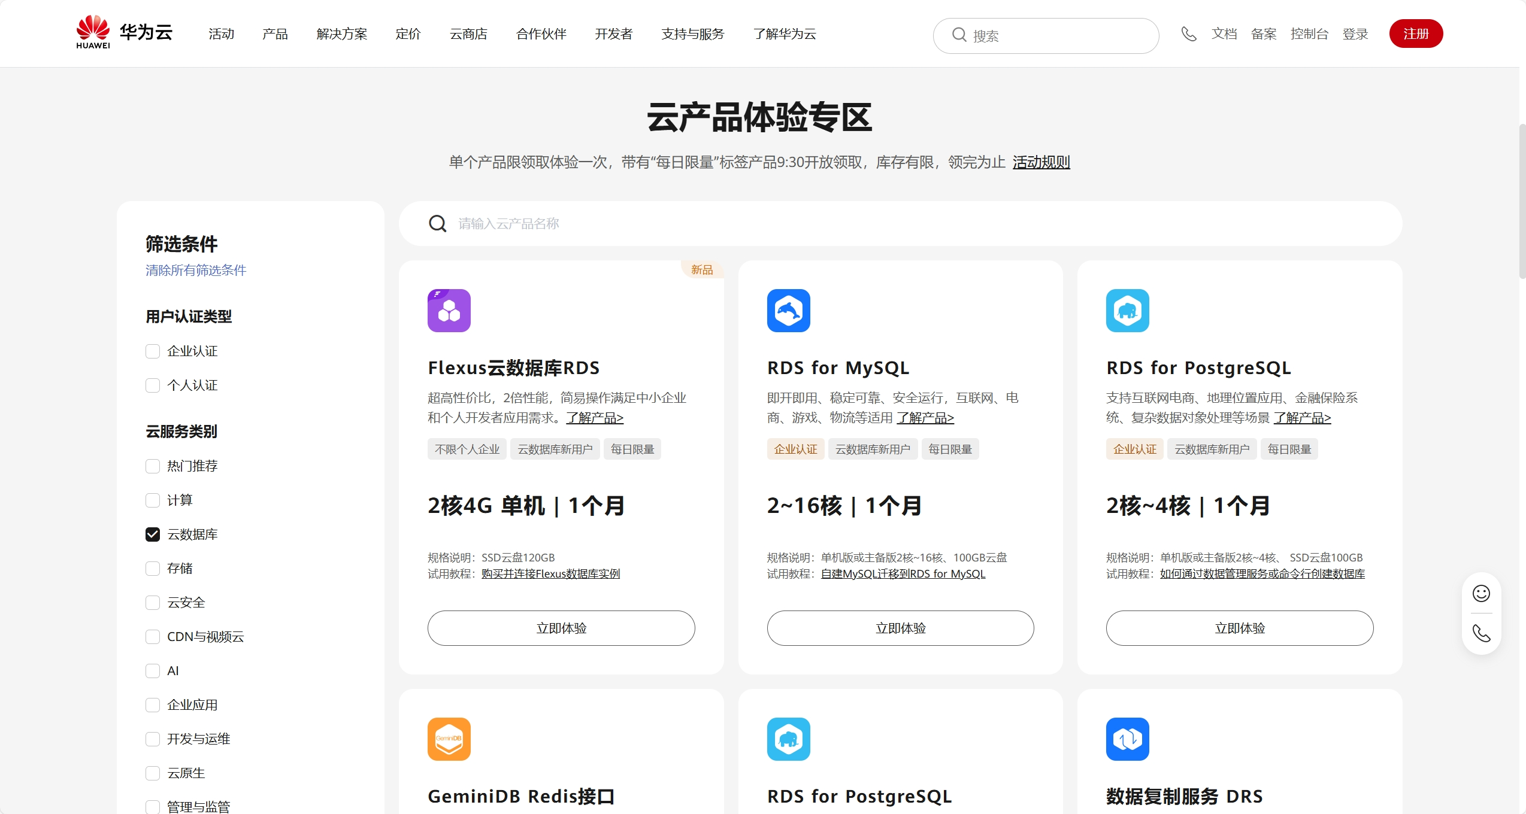Click the Flexus云数据库RDS purple product icon
This screenshot has width=1526, height=814.
click(449, 311)
